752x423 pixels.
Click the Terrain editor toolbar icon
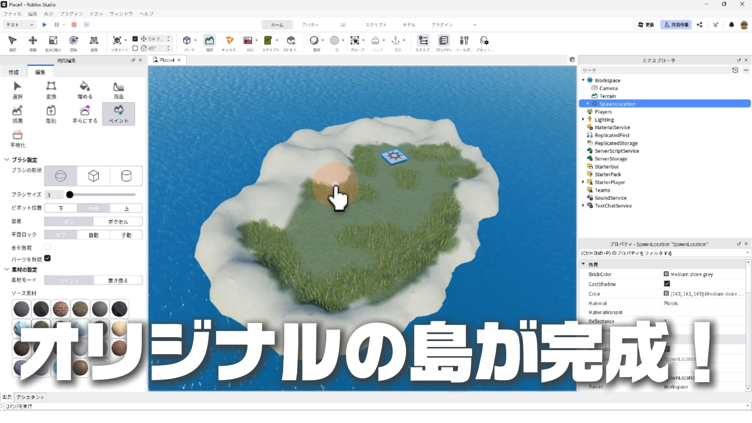210,41
